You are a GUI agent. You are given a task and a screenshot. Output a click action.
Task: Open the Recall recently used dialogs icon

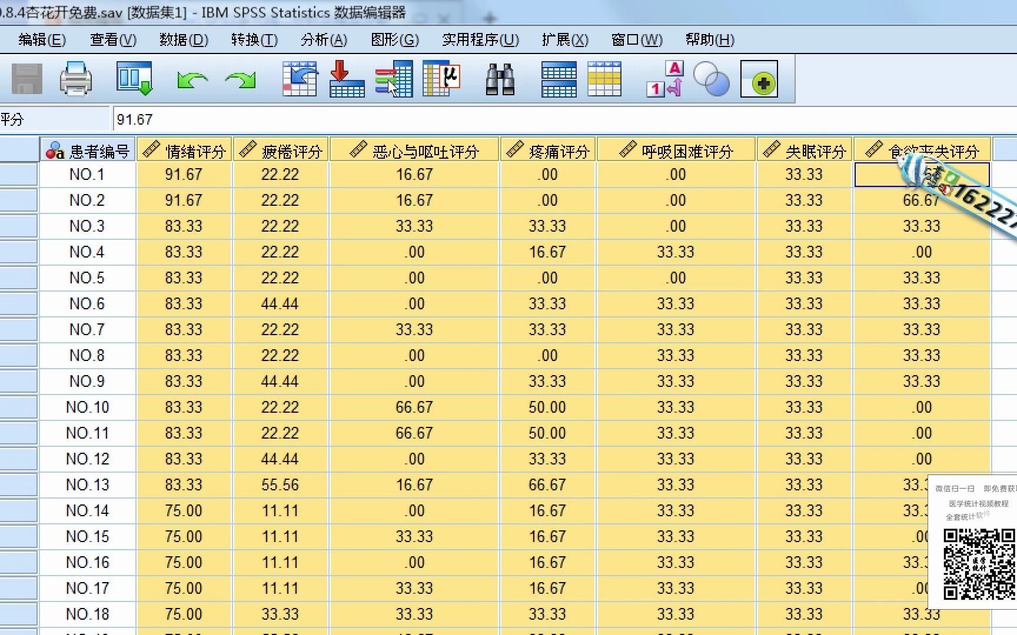click(135, 79)
